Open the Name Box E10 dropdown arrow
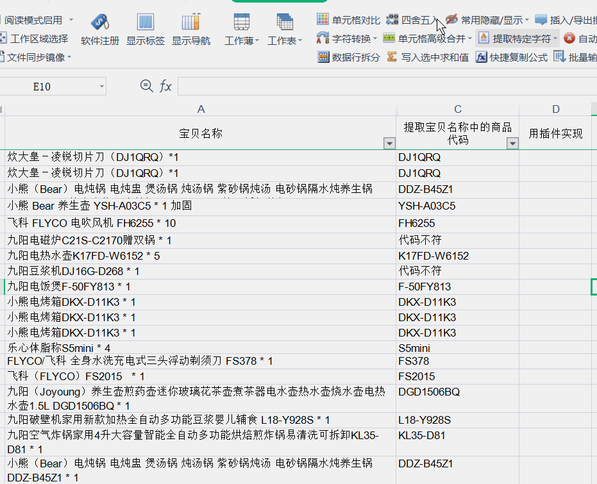The image size is (597, 484). (x=102, y=87)
